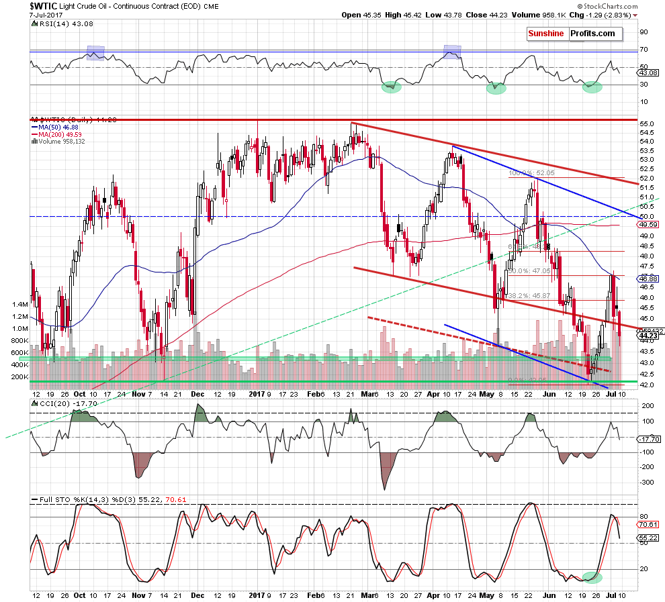Click the 50.0%: 47.05 Fibonacci label

tap(529, 270)
